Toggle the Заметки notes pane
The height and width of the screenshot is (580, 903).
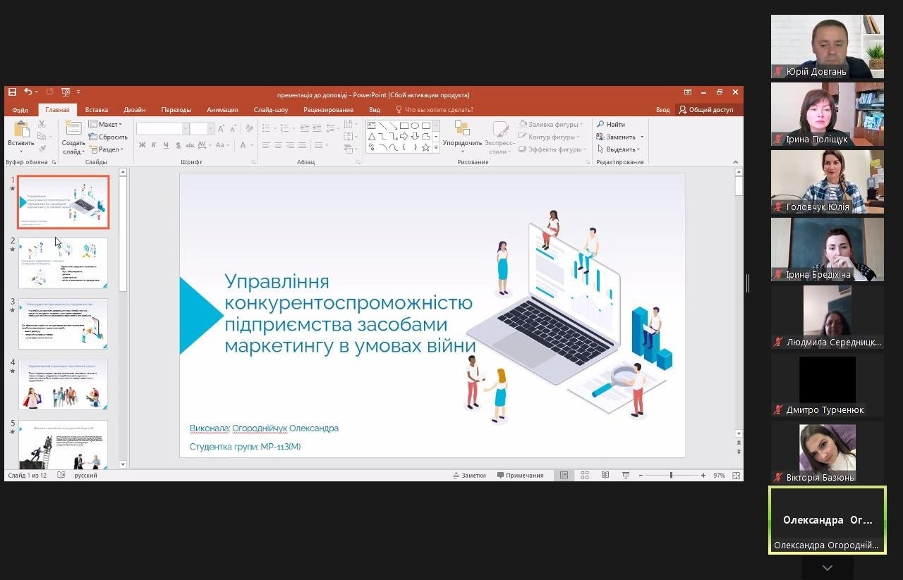pyautogui.click(x=469, y=476)
